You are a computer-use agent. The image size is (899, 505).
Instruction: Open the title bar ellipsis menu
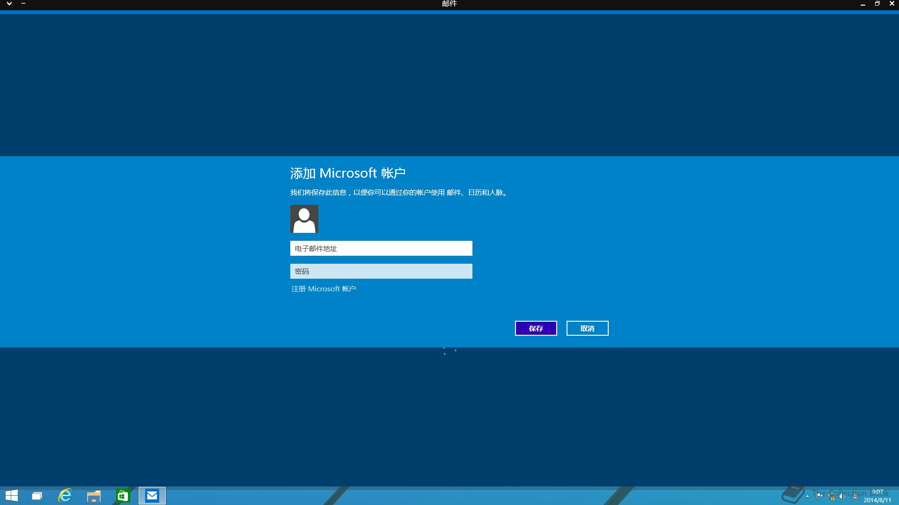23,4
